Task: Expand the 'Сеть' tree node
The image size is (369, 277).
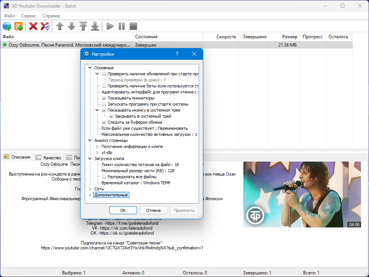Action: click(x=90, y=189)
